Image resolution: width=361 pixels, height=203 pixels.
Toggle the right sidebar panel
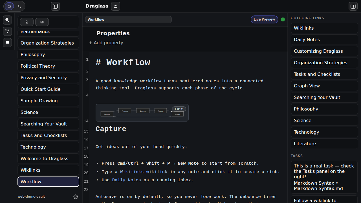pyautogui.click(x=353, y=6)
